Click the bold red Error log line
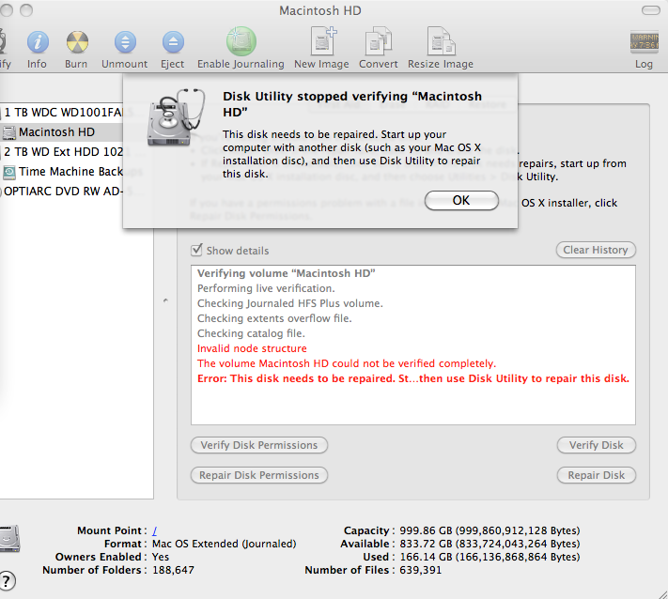The width and height of the screenshot is (668, 599). tap(412, 378)
